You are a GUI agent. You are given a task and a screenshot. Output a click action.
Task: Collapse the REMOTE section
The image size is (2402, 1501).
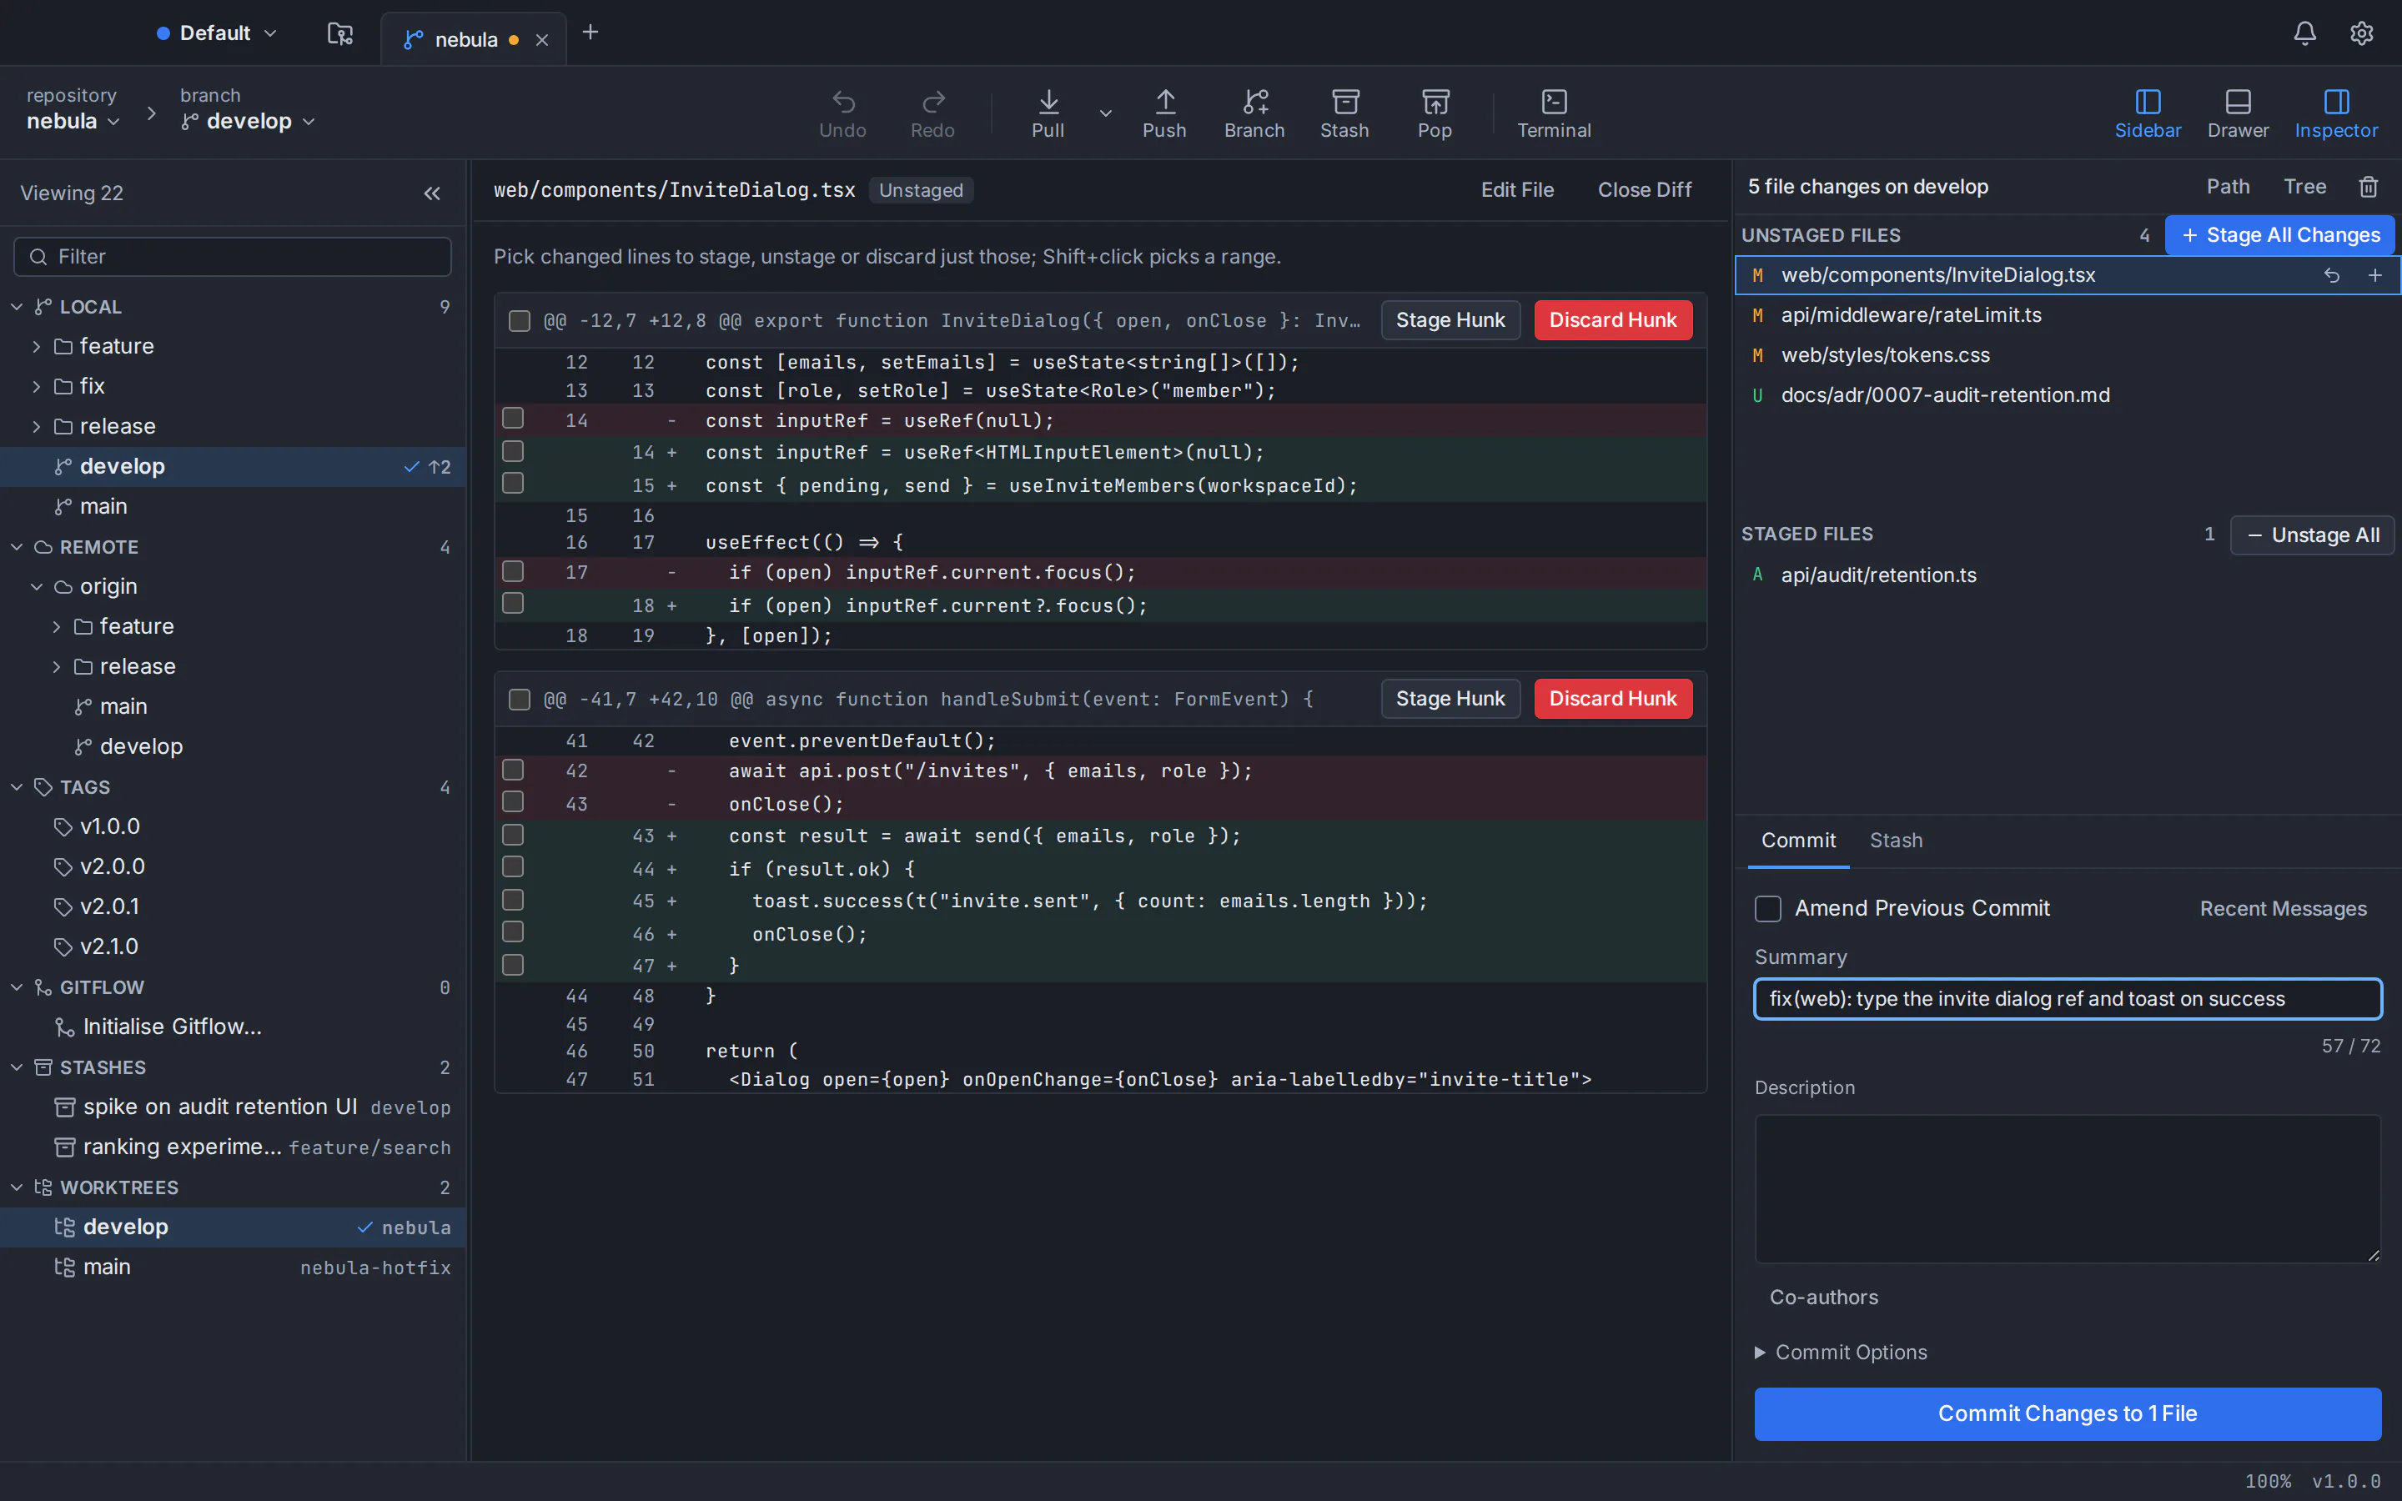click(x=17, y=547)
